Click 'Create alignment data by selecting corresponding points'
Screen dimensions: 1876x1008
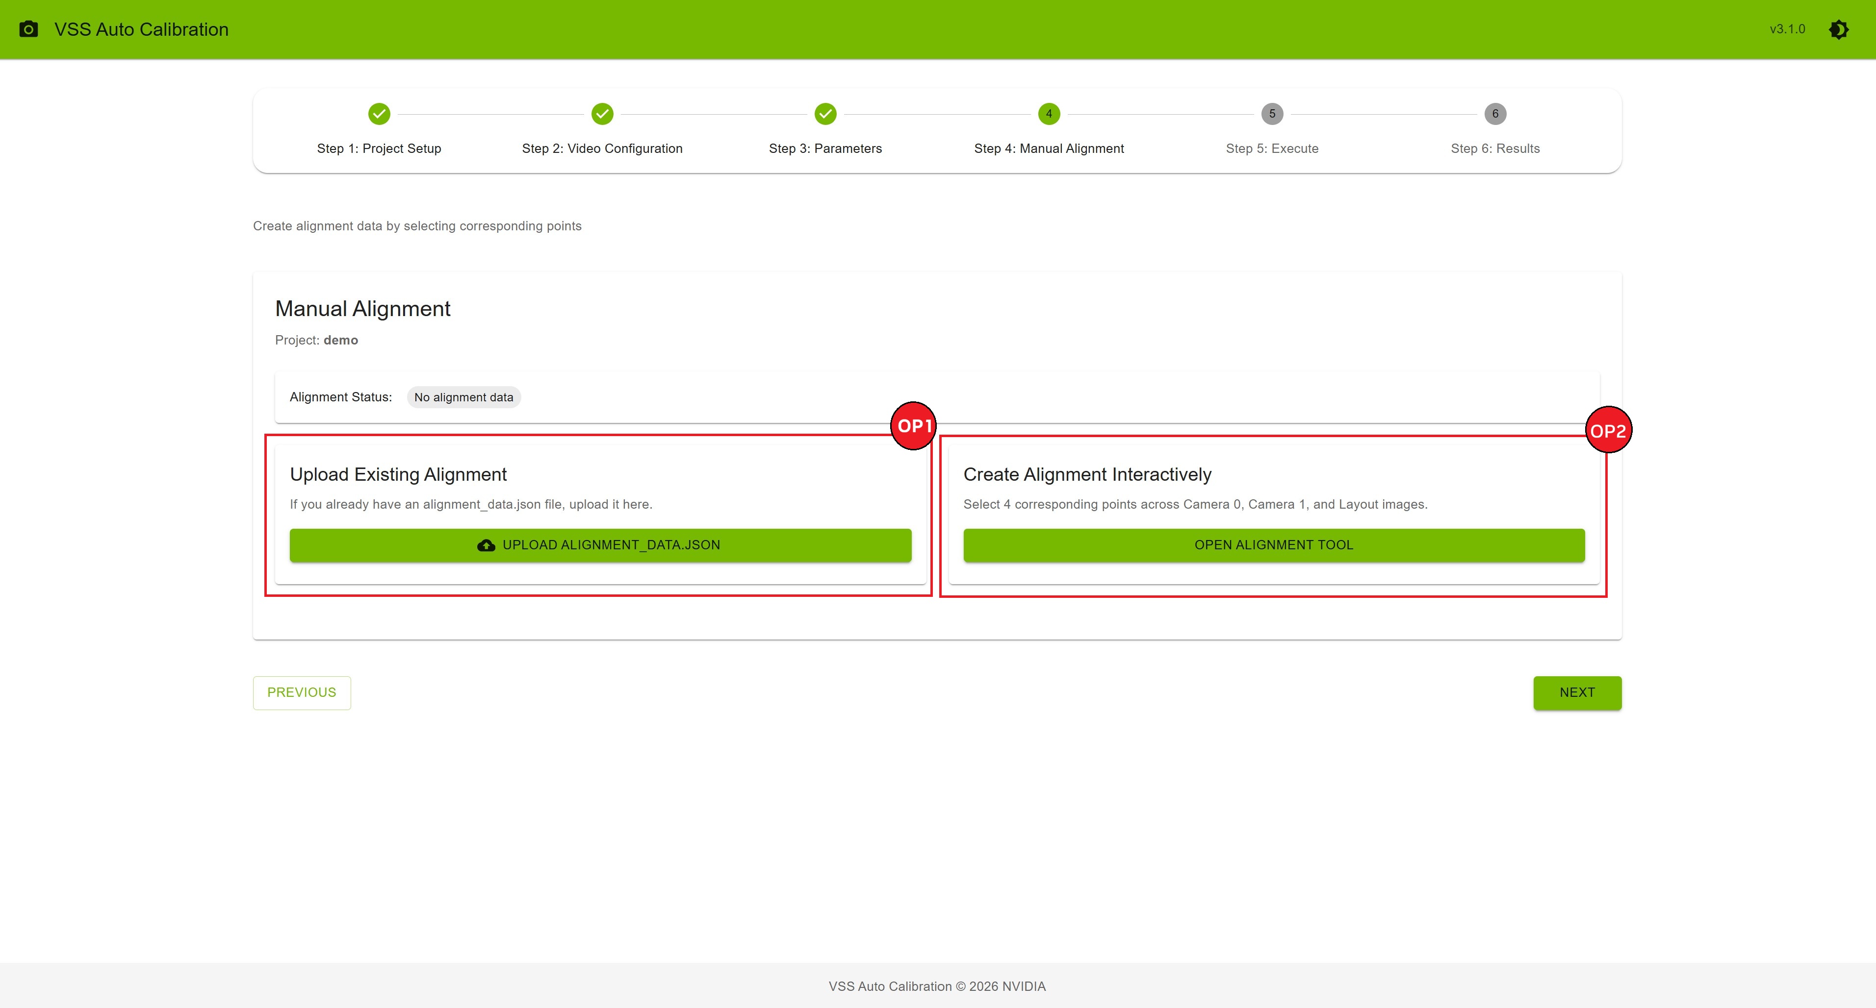tap(417, 226)
